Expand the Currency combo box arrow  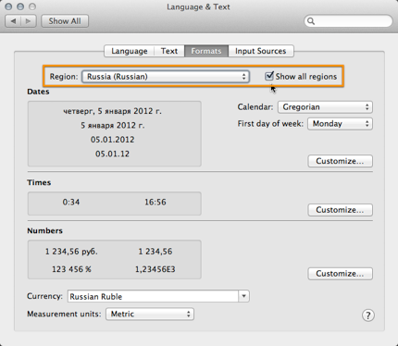[243, 296]
